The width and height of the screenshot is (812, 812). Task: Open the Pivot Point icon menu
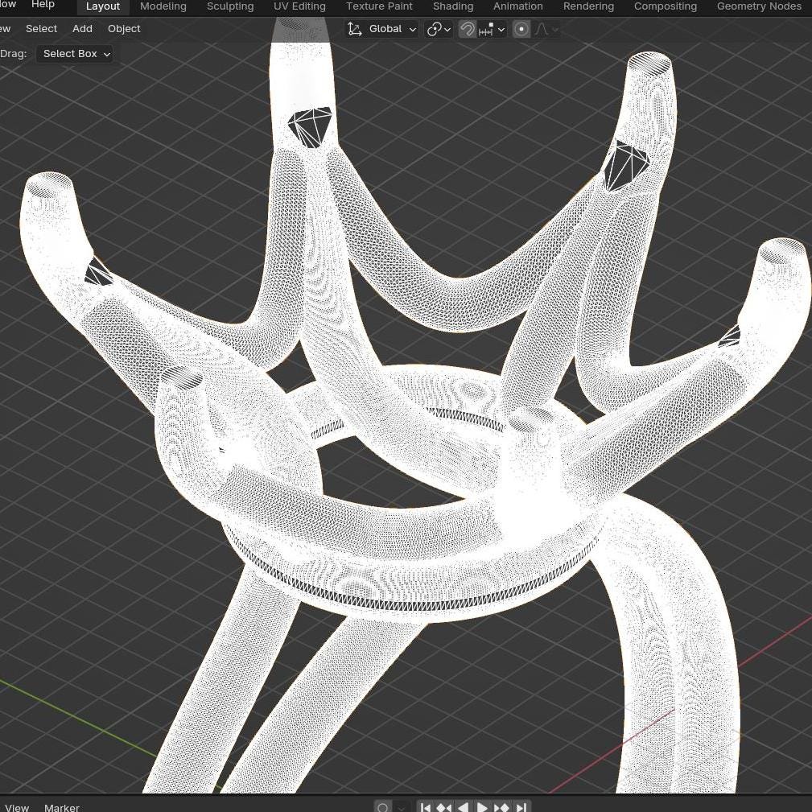tap(434, 29)
